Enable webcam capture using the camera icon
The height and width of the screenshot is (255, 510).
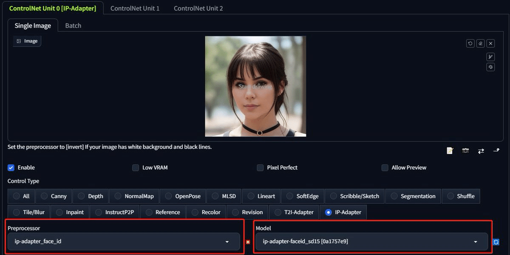(465, 150)
